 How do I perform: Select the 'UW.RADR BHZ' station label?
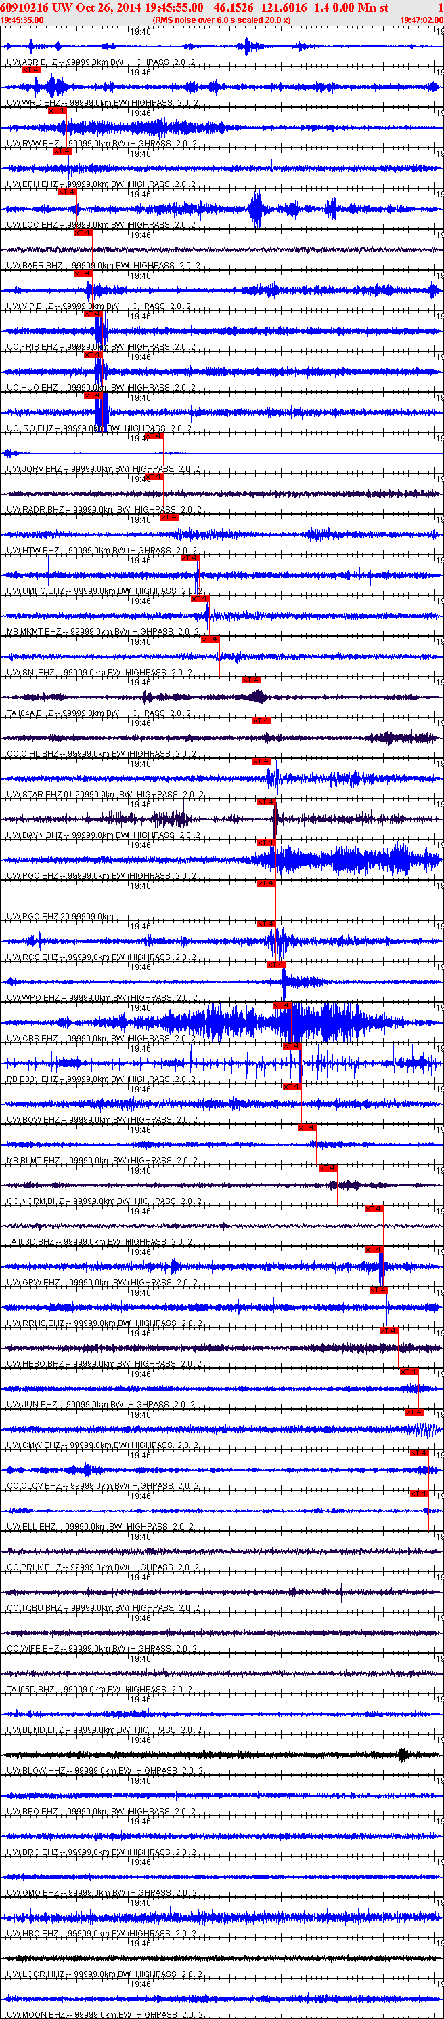click(35, 511)
